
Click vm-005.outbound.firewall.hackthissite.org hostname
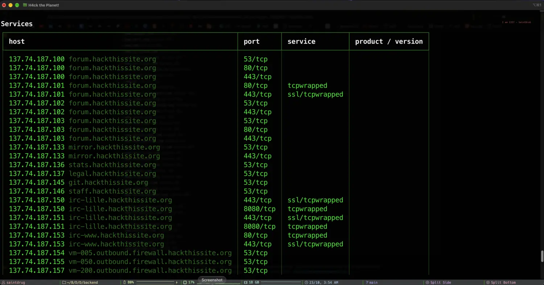click(150, 253)
